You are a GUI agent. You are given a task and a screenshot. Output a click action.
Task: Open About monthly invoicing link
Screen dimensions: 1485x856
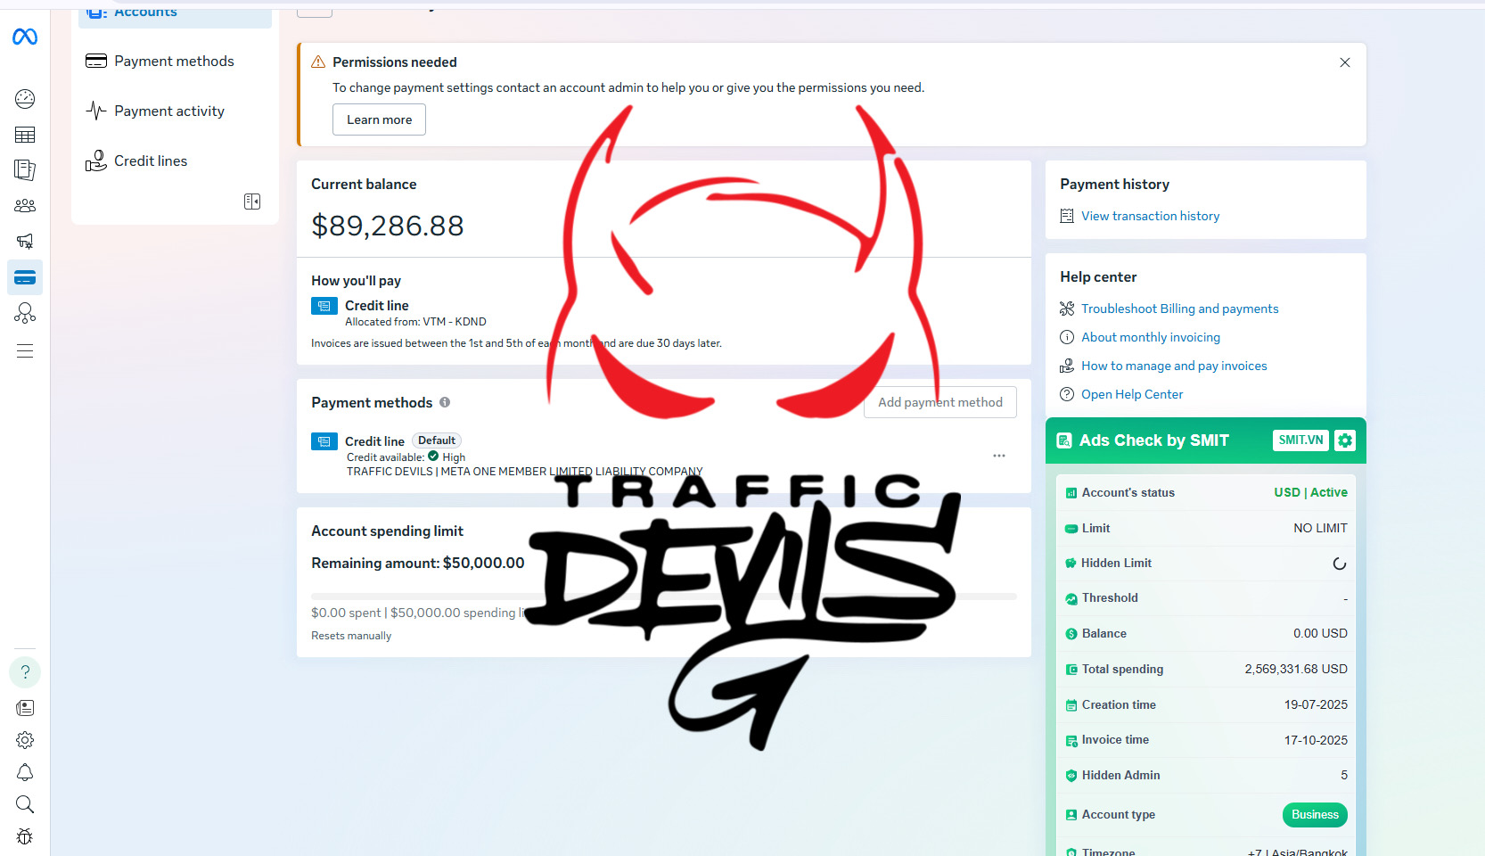[x=1151, y=337]
